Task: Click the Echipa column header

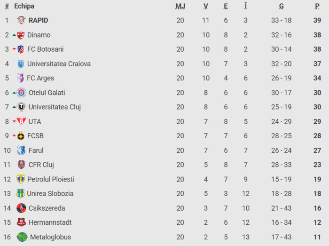Action: click(24, 6)
